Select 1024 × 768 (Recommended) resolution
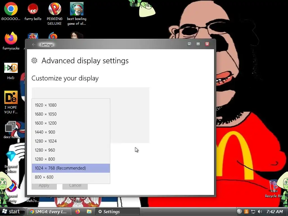The height and width of the screenshot is (216, 288). (71, 168)
